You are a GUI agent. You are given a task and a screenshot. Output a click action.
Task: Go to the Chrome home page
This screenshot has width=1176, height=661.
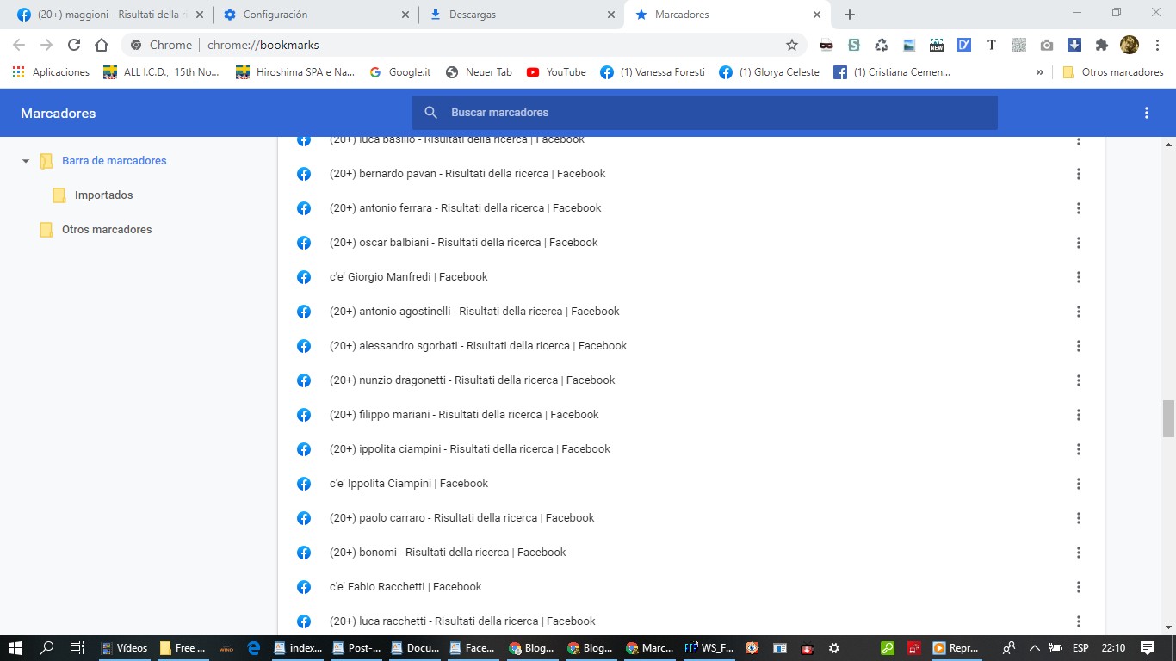(102, 45)
